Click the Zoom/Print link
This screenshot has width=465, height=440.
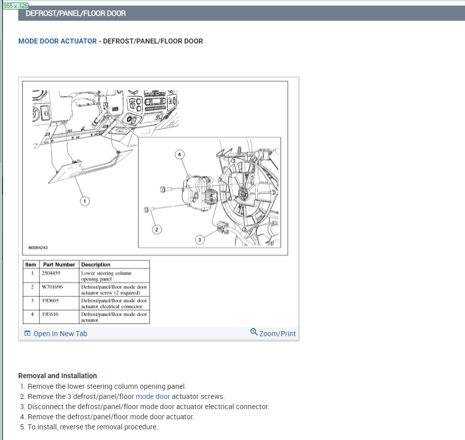coord(277,334)
